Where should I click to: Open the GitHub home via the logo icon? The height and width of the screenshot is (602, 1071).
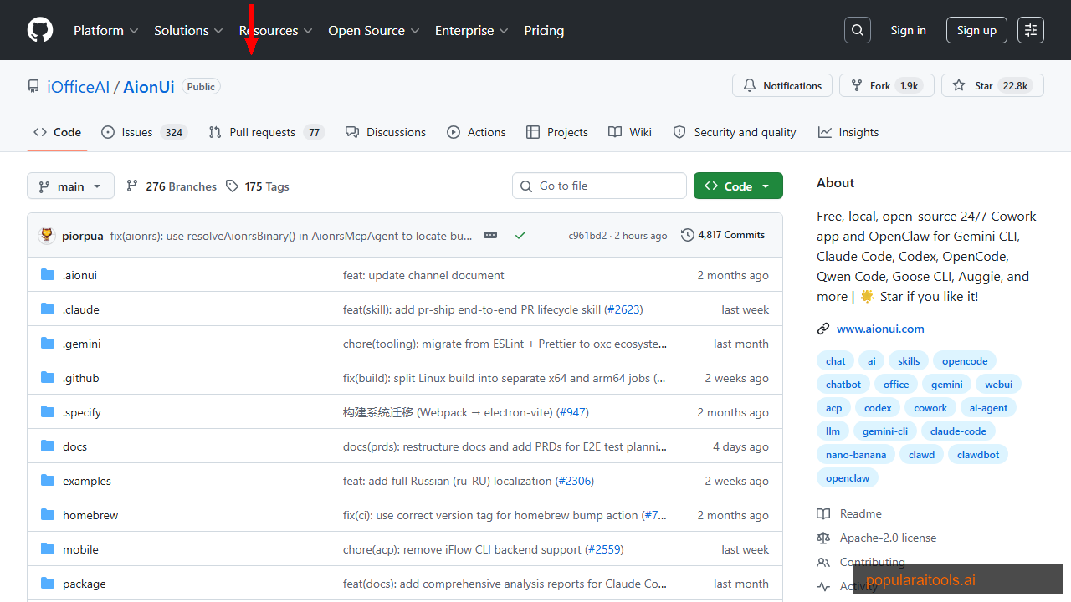coord(39,30)
